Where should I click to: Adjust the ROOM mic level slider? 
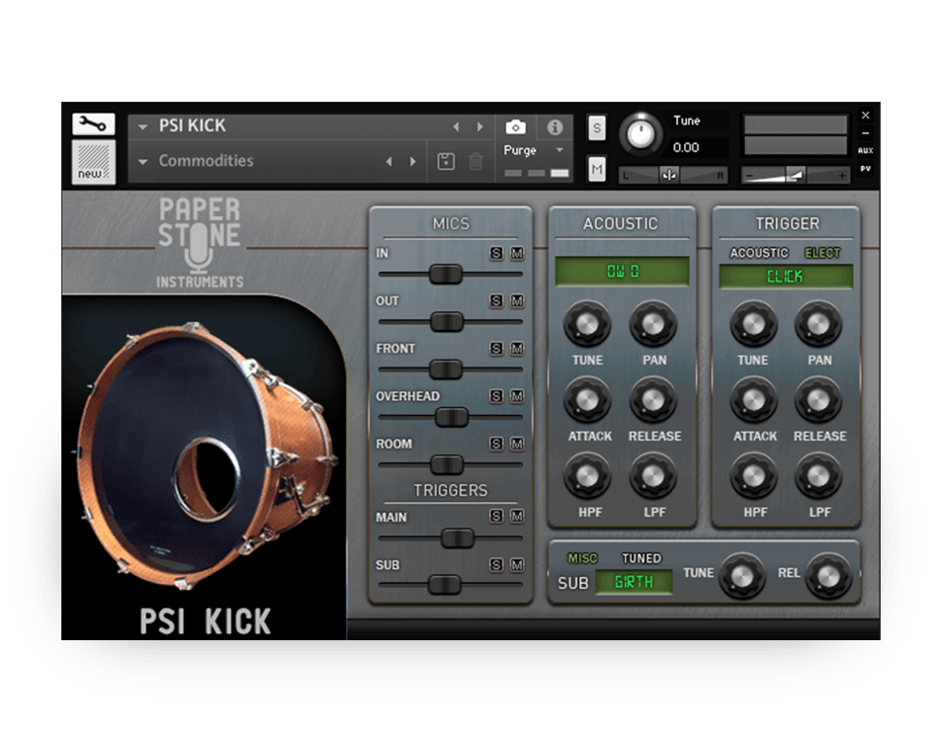point(447,464)
